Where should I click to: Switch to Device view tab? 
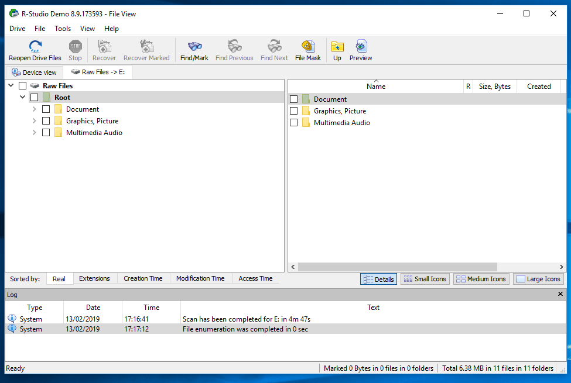34,73
